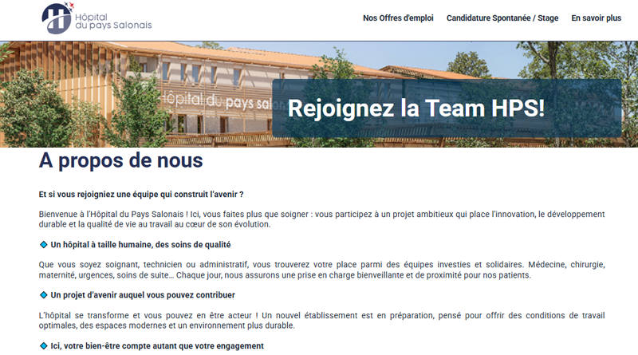
Task: Click the Hôpital du pays Salonais logo emblem
Action: pos(57,18)
